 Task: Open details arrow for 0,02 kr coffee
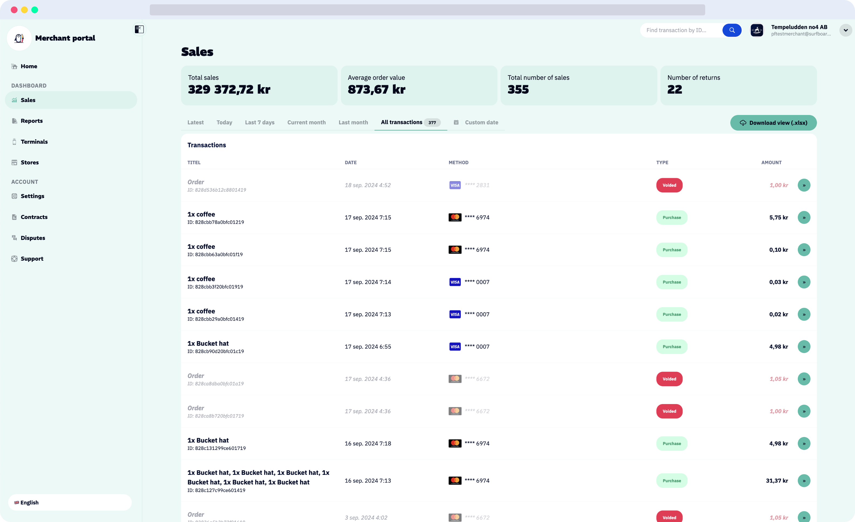[x=804, y=314]
